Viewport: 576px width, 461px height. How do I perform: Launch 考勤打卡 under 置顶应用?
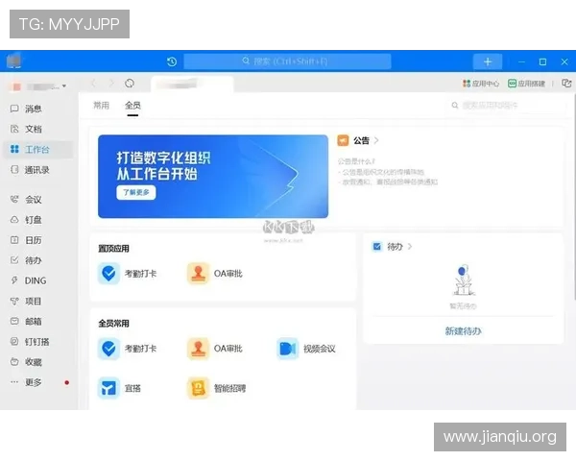pos(127,274)
